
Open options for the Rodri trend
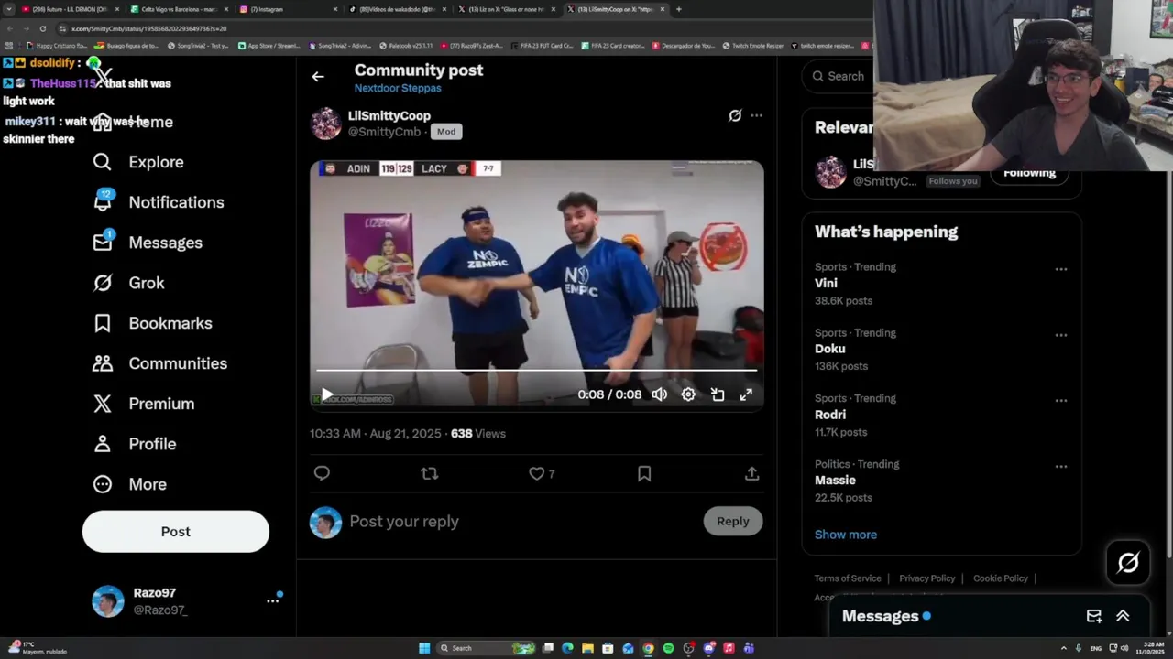(x=1061, y=401)
